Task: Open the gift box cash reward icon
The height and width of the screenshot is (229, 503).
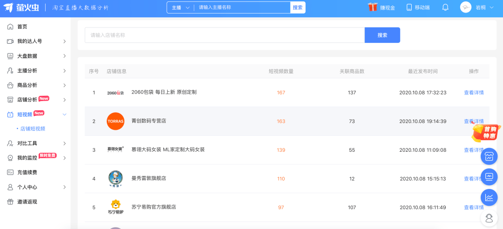Action: coord(373,7)
